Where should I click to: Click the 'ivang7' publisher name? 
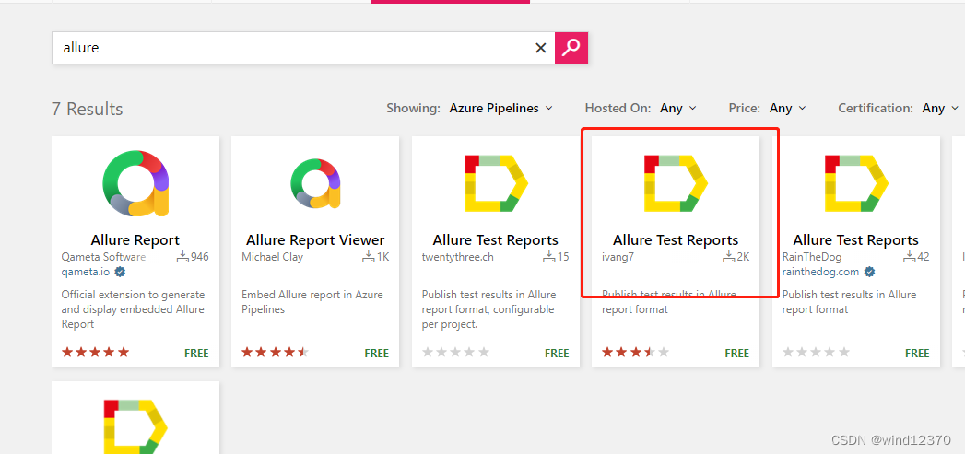point(618,257)
